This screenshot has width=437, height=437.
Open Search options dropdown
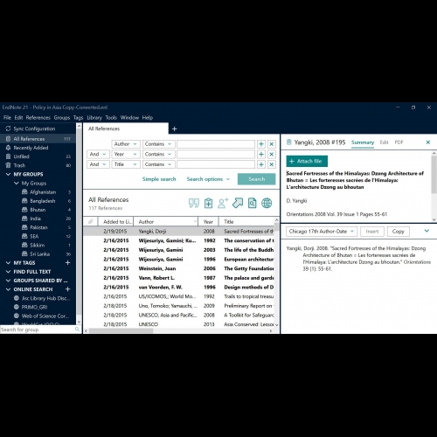[x=208, y=179]
